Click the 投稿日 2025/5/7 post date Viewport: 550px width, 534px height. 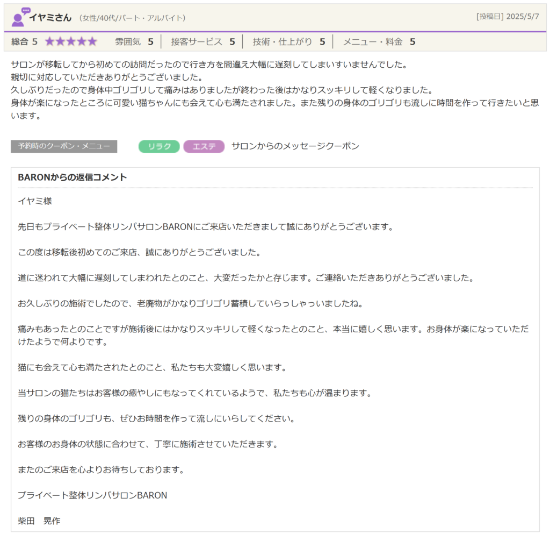(x=507, y=17)
